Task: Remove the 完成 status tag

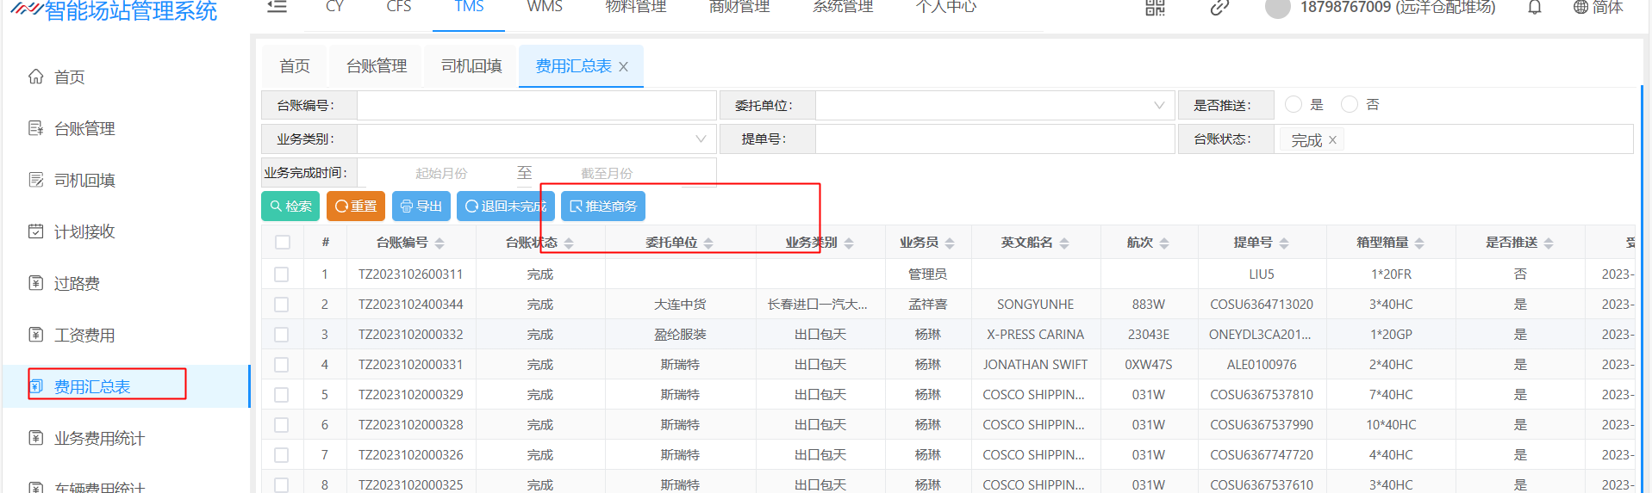Action: tap(1332, 140)
